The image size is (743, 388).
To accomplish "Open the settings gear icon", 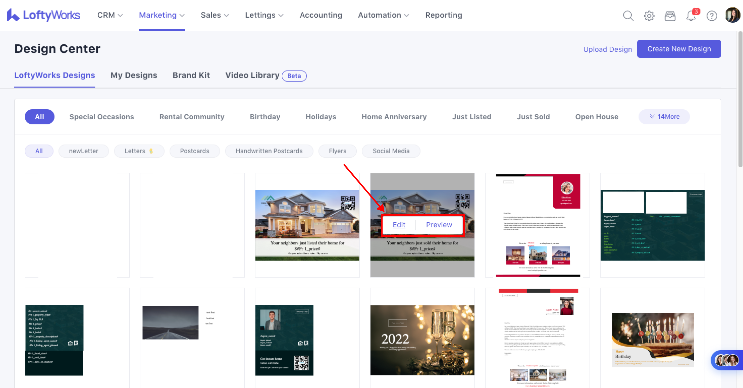I will 649,16.
